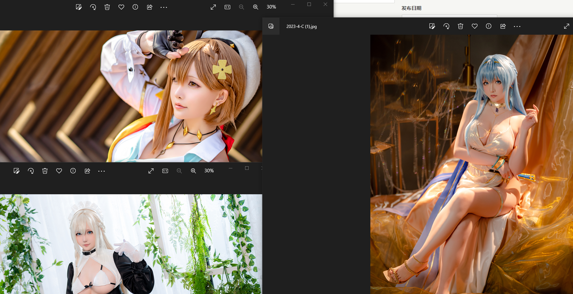Click the 30% zoom level in lower-left window
The image size is (573, 294).
[209, 171]
